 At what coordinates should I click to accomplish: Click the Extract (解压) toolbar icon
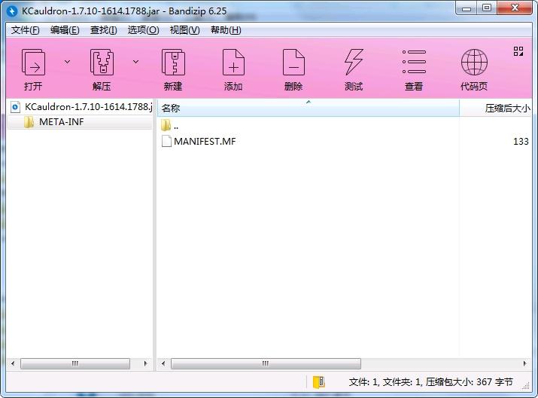(102, 63)
